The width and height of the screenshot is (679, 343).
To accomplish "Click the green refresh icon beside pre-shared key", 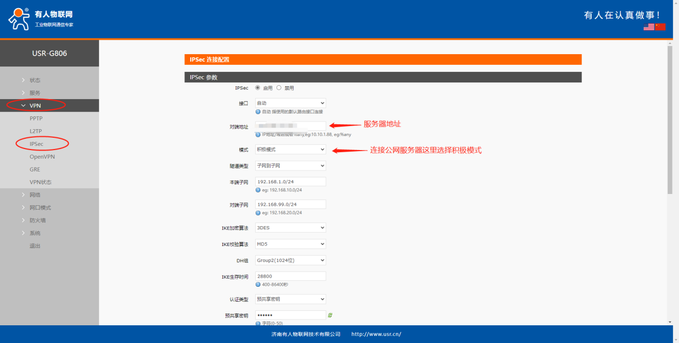I will (330, 315).
